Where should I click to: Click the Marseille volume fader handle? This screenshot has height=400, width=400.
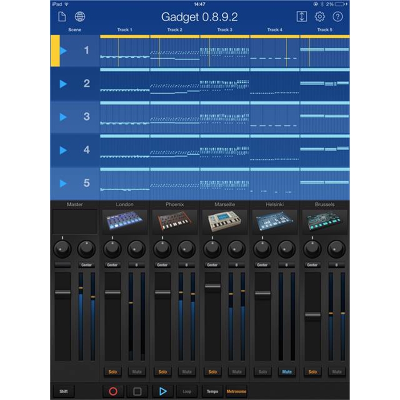click(x=213, y=286)
